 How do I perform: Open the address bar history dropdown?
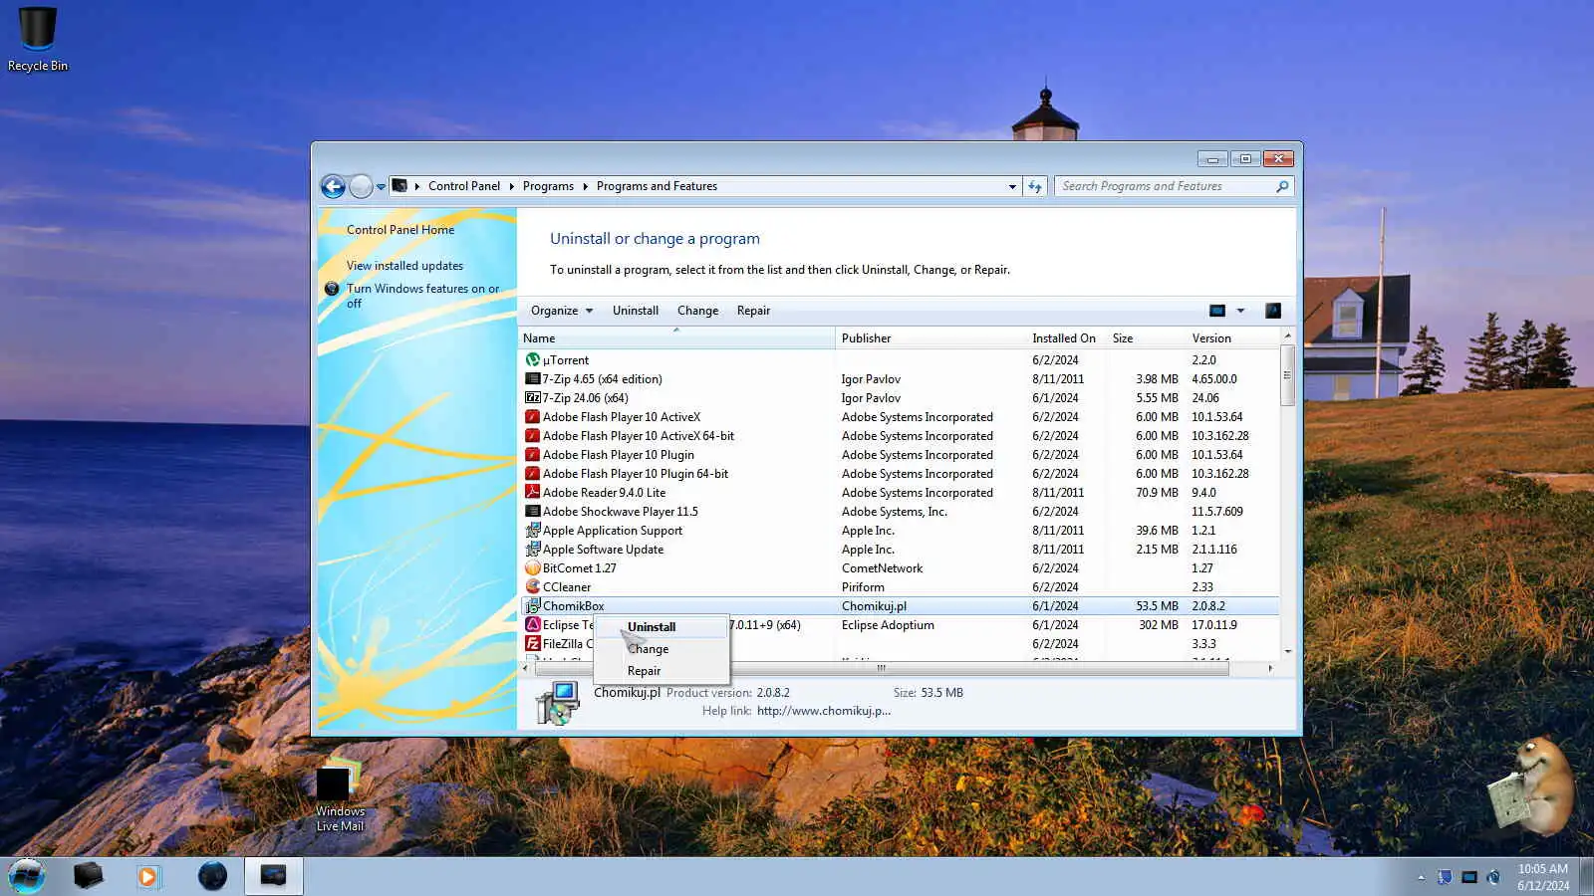pos(1012,186)
